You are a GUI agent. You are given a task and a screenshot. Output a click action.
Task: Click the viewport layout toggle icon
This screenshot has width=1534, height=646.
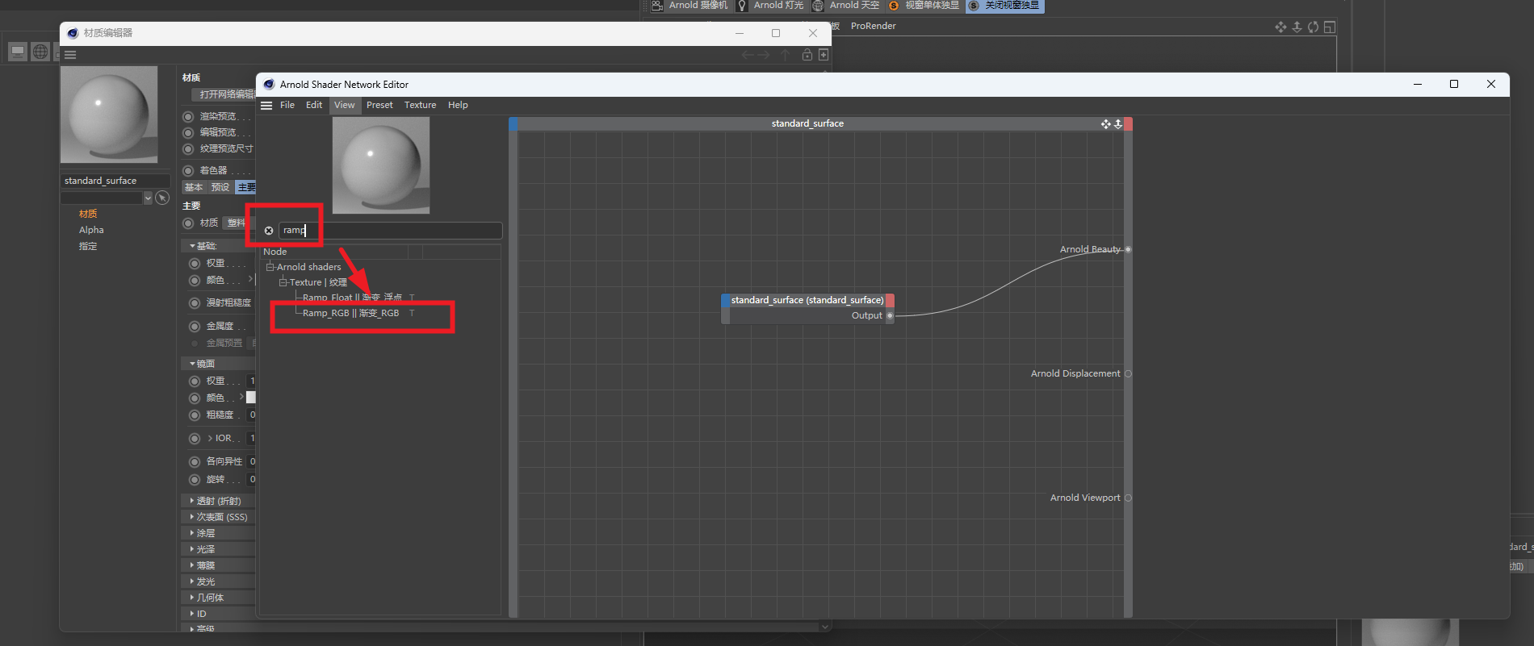pyautogui.click(x=1329, y=27)
